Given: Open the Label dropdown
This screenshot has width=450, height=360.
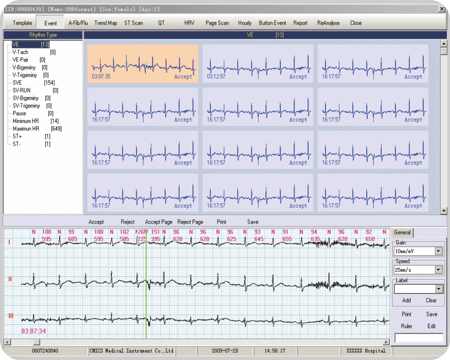Looking at the screenshot, I should point(439,289).
